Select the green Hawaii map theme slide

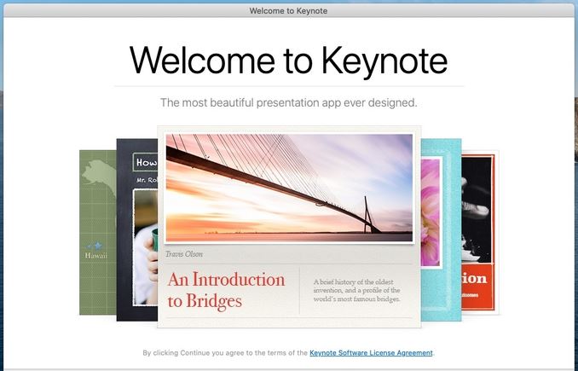(x=98, y=232)
